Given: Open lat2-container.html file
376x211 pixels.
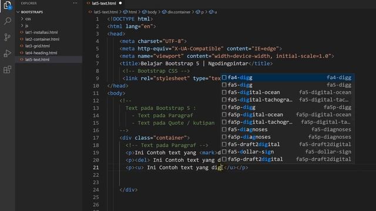Looking at the screenshot, I should tap(42, 39).
